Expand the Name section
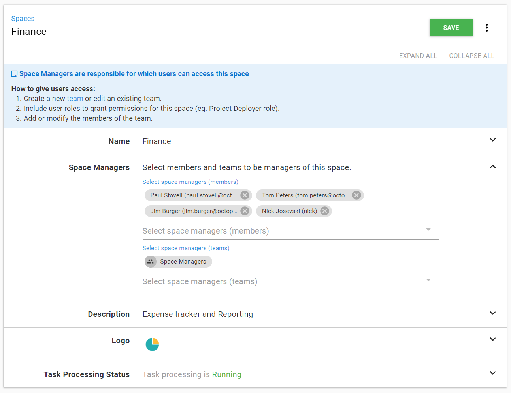 click(493, 140)
